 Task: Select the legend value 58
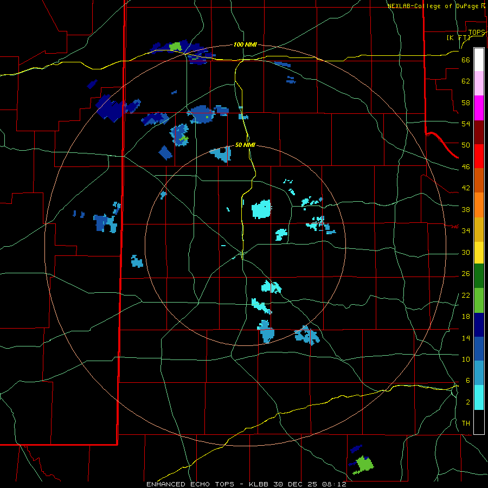tap(466, 102)
